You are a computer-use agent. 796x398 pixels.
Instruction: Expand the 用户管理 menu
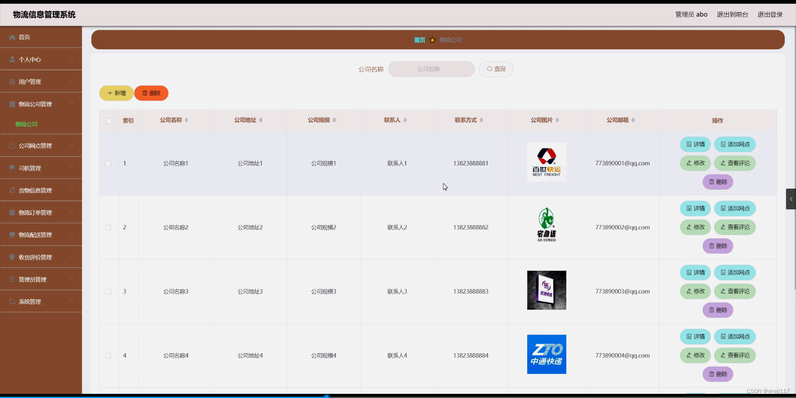41,81
